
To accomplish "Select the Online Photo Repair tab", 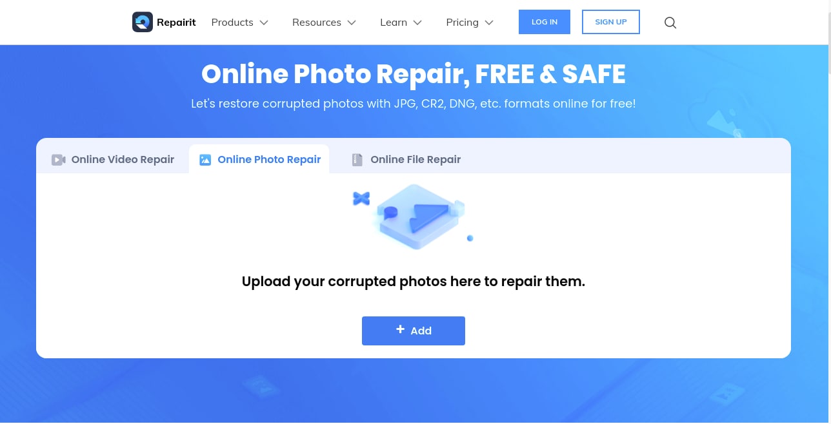I will (x=259, y=159).
